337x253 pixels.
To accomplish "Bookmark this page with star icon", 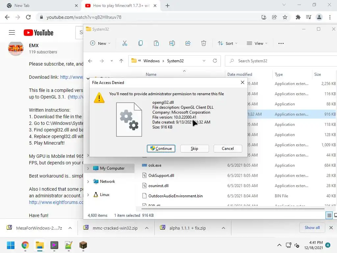I will click(285, 17).
